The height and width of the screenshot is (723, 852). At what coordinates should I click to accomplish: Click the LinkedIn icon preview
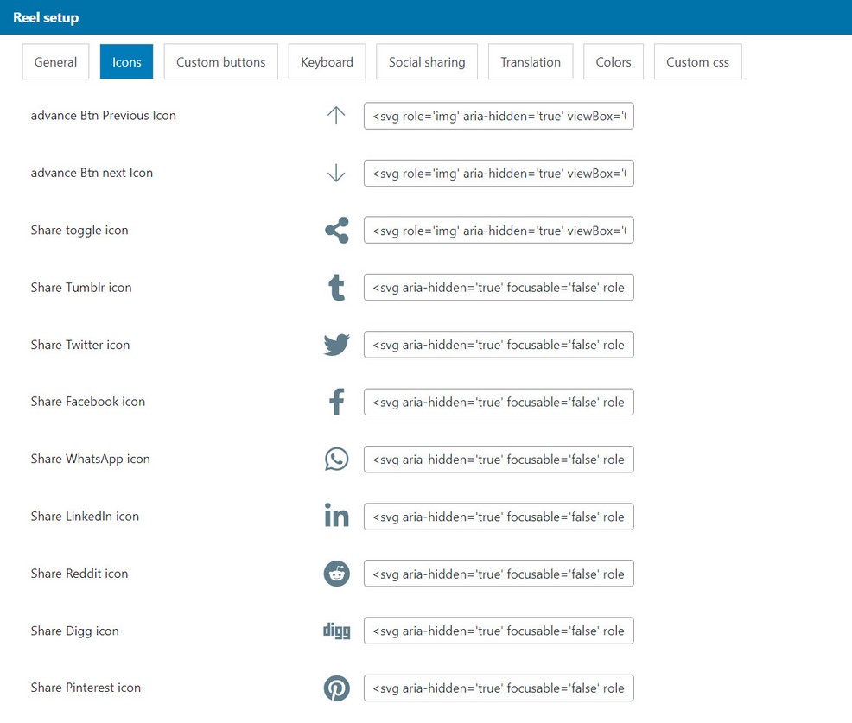click(x=336, y=517)
